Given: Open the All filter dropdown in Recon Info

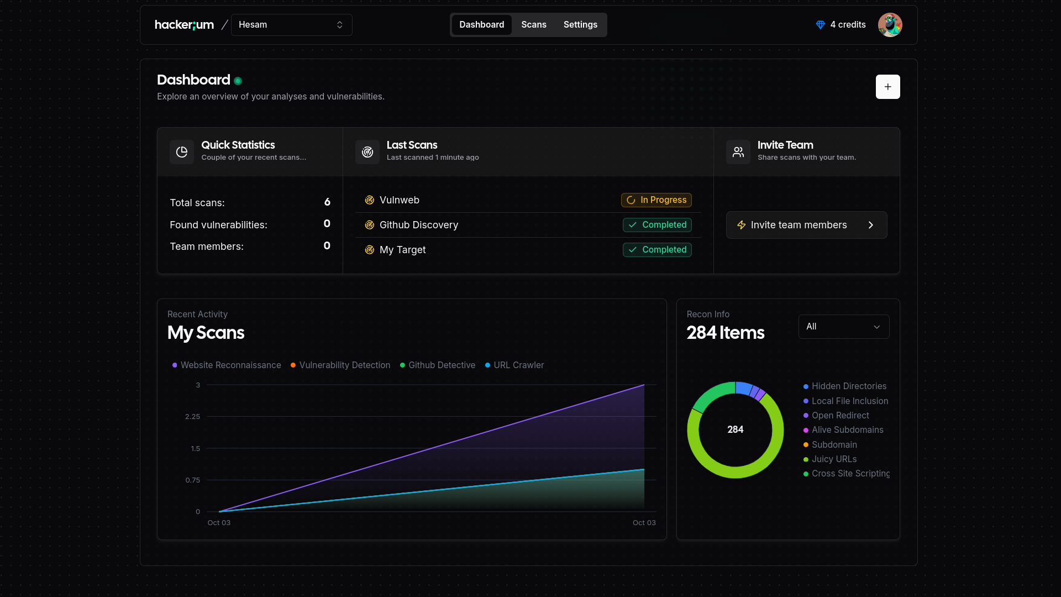Looking at the screenshot, I should point(843,326).
